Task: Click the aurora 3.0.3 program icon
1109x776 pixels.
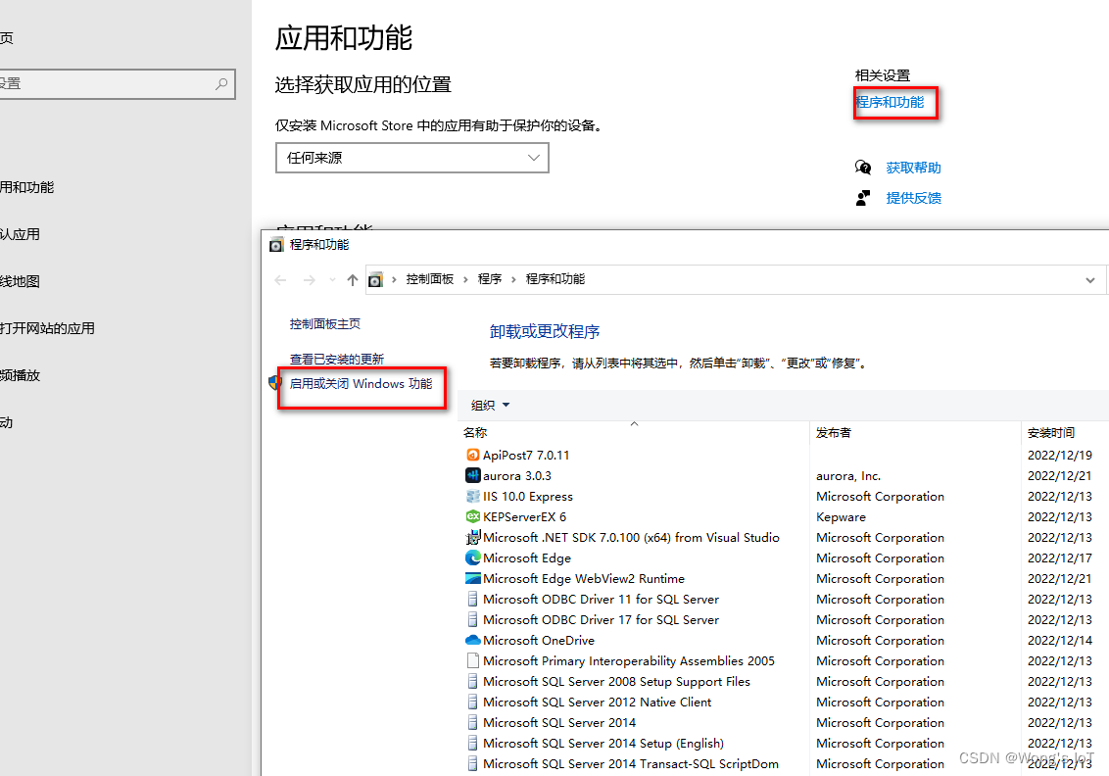Action: click(x=474, y=475)
